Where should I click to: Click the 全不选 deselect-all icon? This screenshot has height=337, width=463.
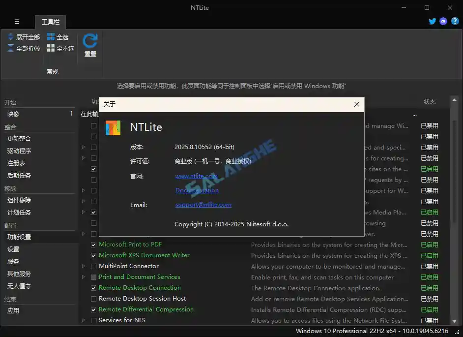click(x=51, y=47)
